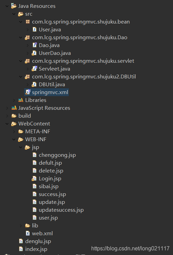Select success.jsp file
This screenshot has height=255, width=173.
(52, 194)
